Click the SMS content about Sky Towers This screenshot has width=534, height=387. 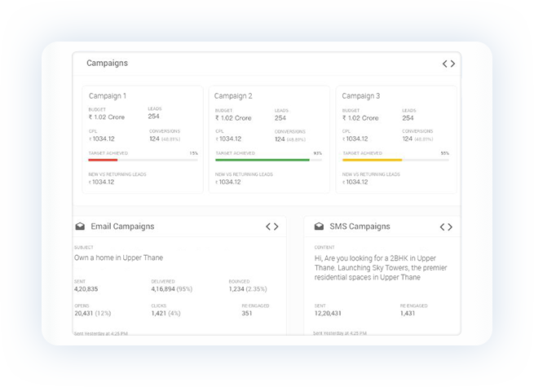(x=380, y=267)
